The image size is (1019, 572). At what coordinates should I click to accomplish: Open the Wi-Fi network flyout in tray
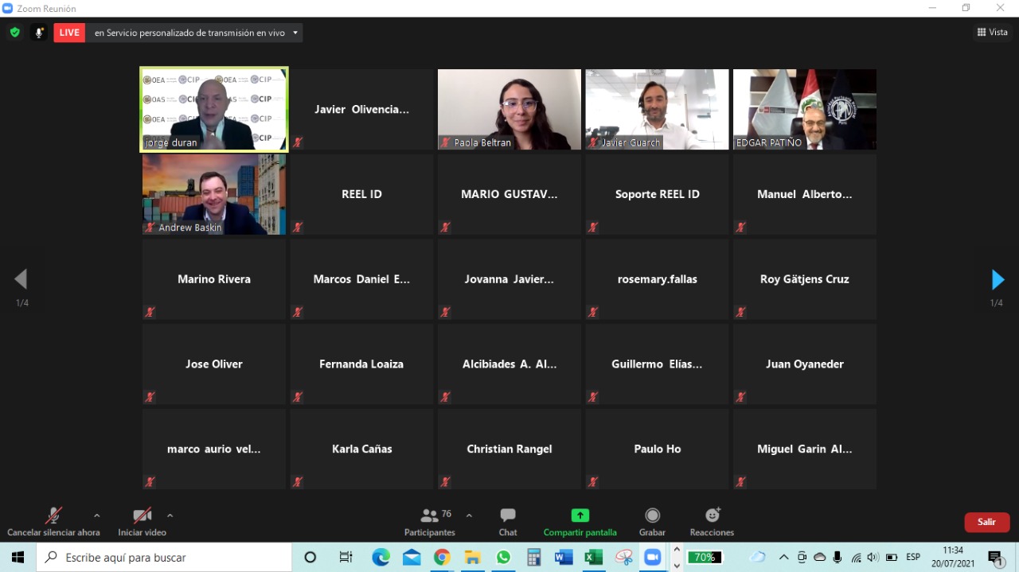(857, 557)
